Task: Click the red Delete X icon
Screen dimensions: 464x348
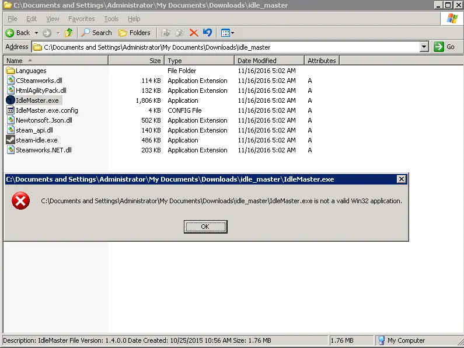Action: pyautogui.click(x=194, y=33)
